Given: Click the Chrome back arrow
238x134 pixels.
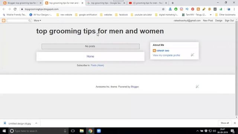Looking at the screenshot, I should (x=4, y=9).
